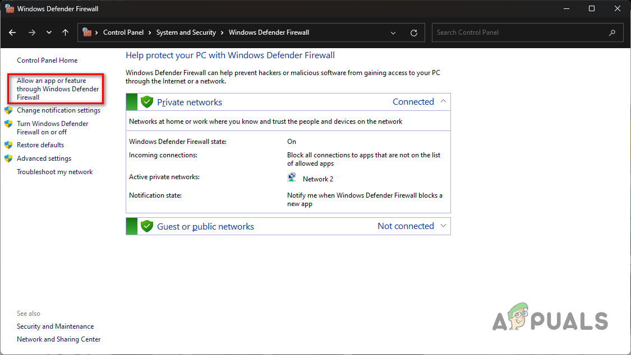Select System and Security in the breadcrumb
This screenshot has height=355, width=631.
pos(186,32)
